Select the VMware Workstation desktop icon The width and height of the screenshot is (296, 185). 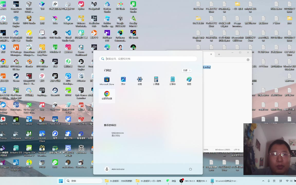click(x=81, y=22)
